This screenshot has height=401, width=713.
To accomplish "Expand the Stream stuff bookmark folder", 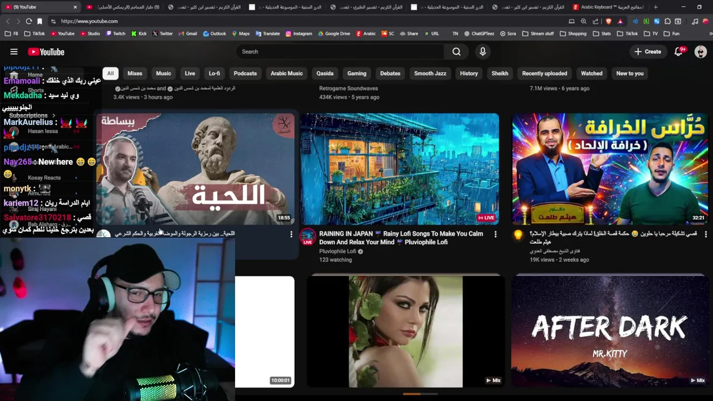I will [538, 33].
